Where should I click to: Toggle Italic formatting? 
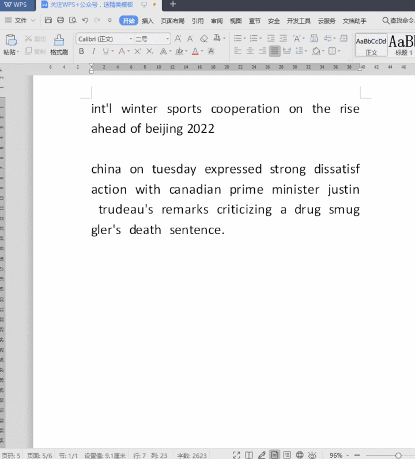pyautogui.click(x=93, y=51)
